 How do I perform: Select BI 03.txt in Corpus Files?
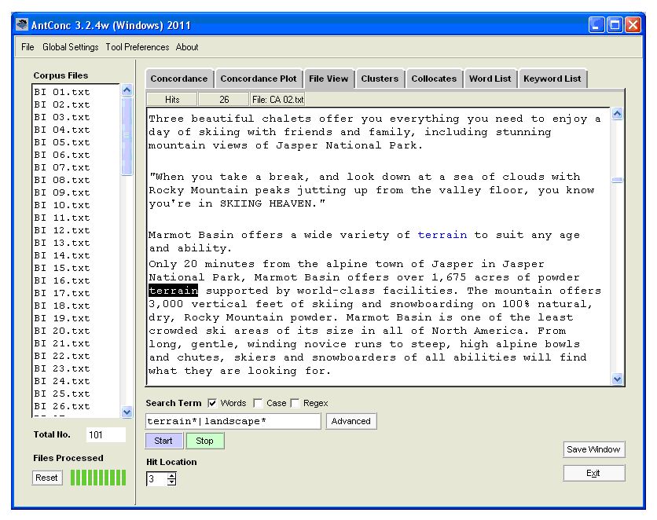tap(62, 117)
